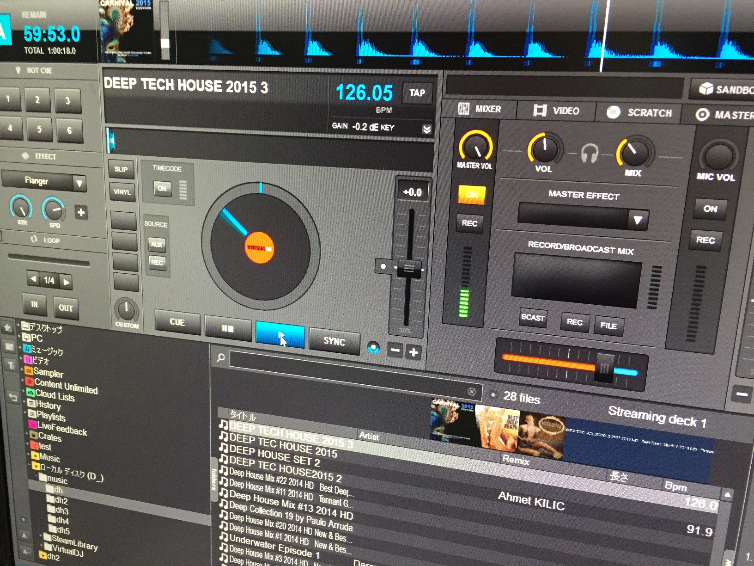Decrease browser font size with the A- icon
The height and width of the screenshot is (566, 754).
26,552
